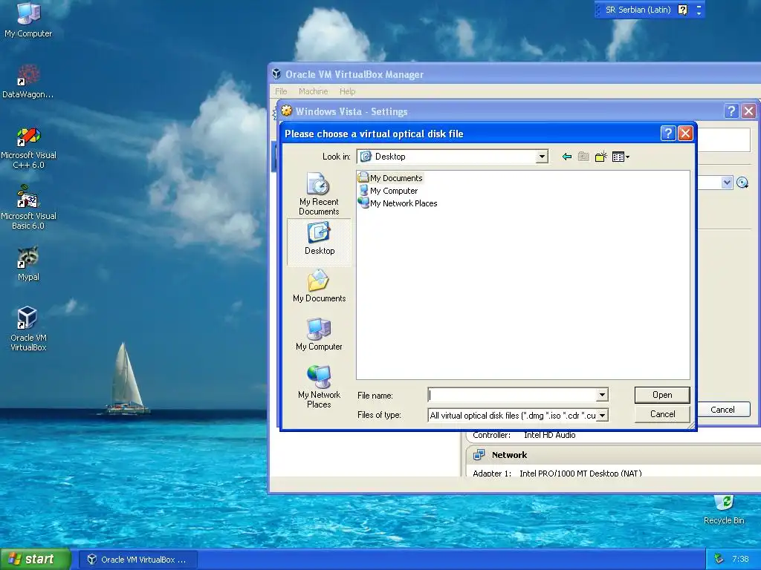Click the SR Serbian (Latin) language bar
The height and width of the screenshot is (570, 761).
point(638,10)
